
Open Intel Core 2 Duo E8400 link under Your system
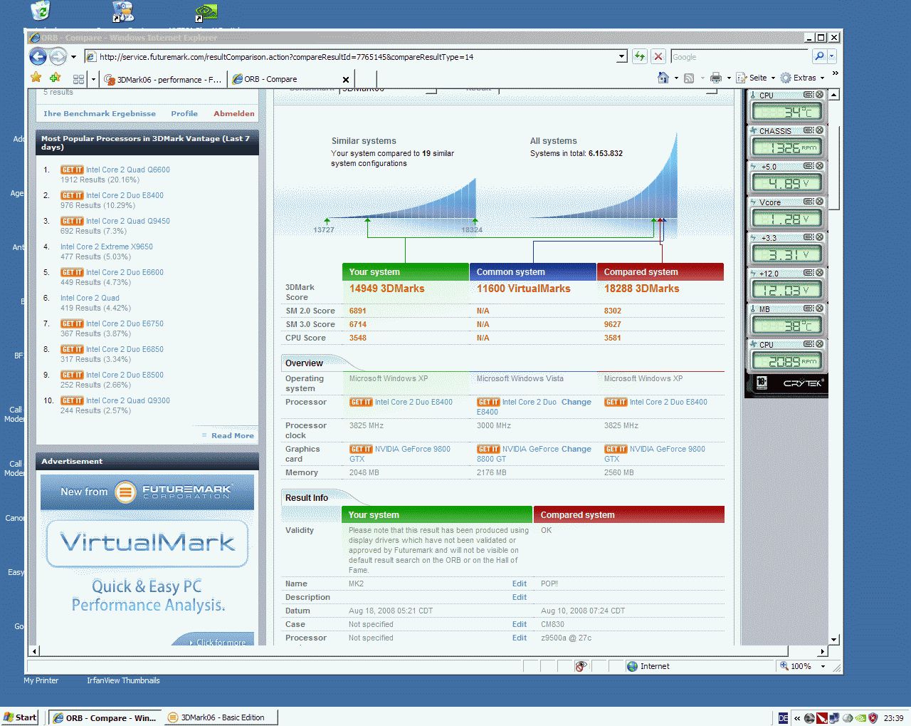click(x=414, y=402)
